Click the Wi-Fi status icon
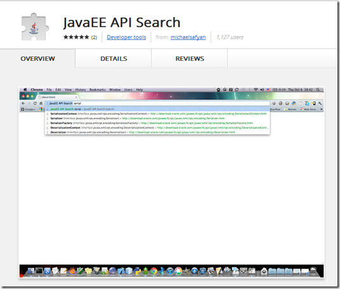The width and height of the screenshot is (340, 289). click(256, 89)
